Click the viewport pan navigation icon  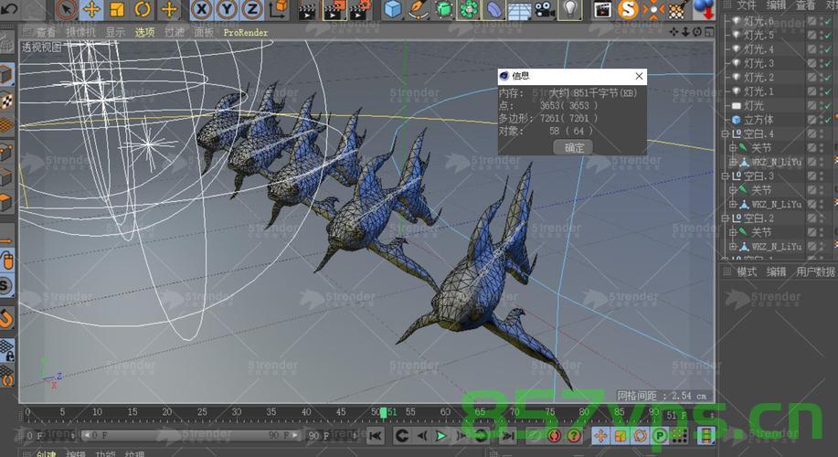[x=674, y=32]
